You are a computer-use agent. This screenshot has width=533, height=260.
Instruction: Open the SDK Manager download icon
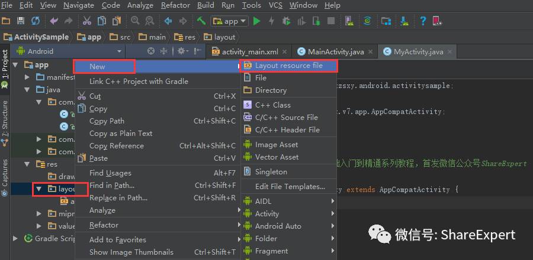404,21
